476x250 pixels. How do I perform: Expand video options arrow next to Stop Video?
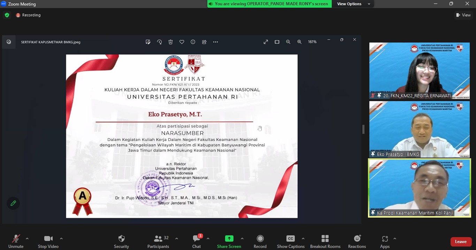[x=61, y=239]
